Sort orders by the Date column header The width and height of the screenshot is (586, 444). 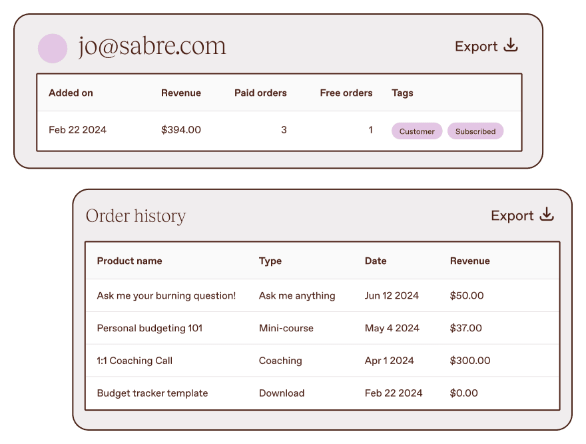click(x=376, y=261)
